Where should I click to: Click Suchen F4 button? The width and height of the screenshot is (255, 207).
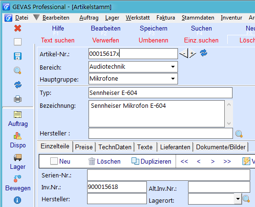coord(201,28)
